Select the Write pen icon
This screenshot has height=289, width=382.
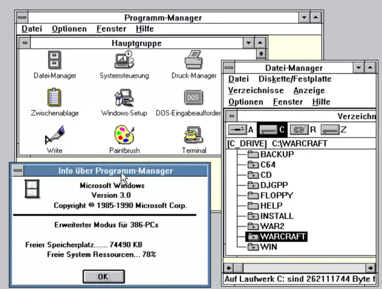click(54, 134)
